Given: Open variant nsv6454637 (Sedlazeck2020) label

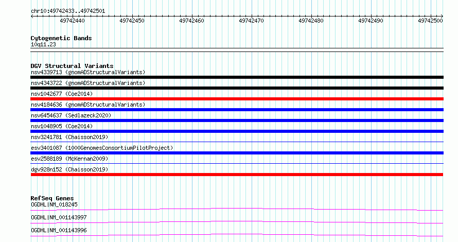Looking at the screenshot, I should [x=71, y=115].
